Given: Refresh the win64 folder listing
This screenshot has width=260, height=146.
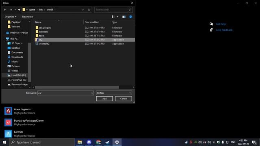Looking at the screenshot, I should click(x=89, y=10).
